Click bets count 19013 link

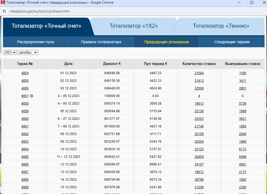click(x=199, y=104)
